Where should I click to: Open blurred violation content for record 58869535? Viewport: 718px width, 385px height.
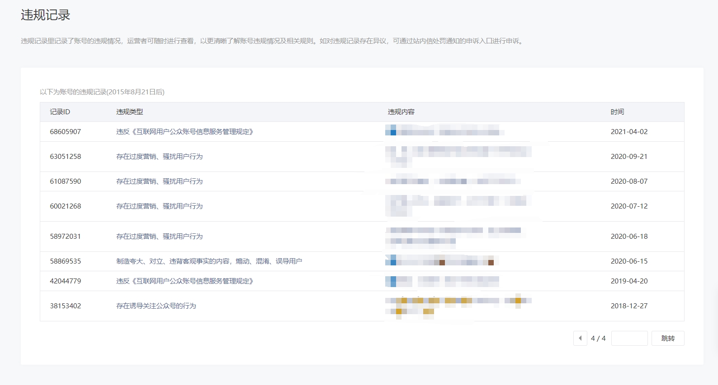tap(442, 260)
